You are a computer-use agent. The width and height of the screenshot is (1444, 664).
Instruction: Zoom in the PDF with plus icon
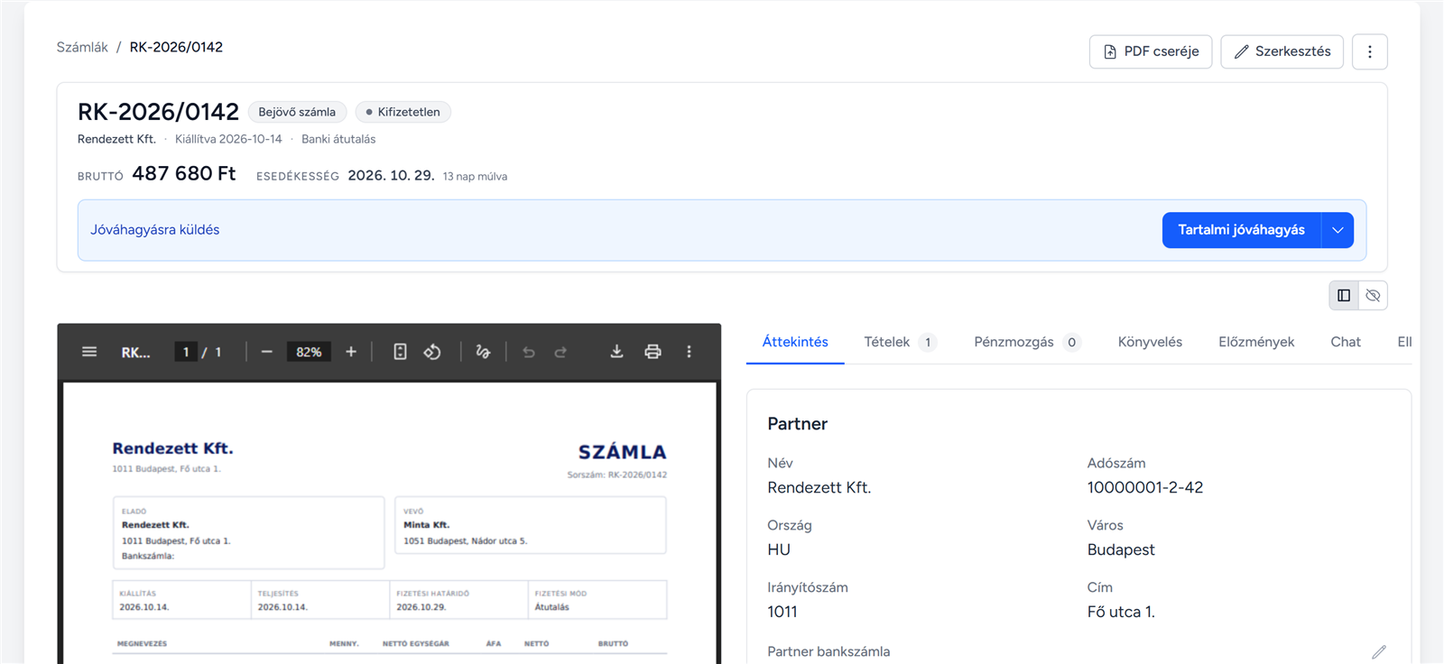point(351,352)
